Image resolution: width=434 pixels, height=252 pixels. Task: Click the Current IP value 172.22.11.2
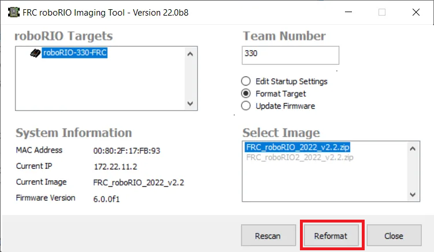(x=116, y=166)
